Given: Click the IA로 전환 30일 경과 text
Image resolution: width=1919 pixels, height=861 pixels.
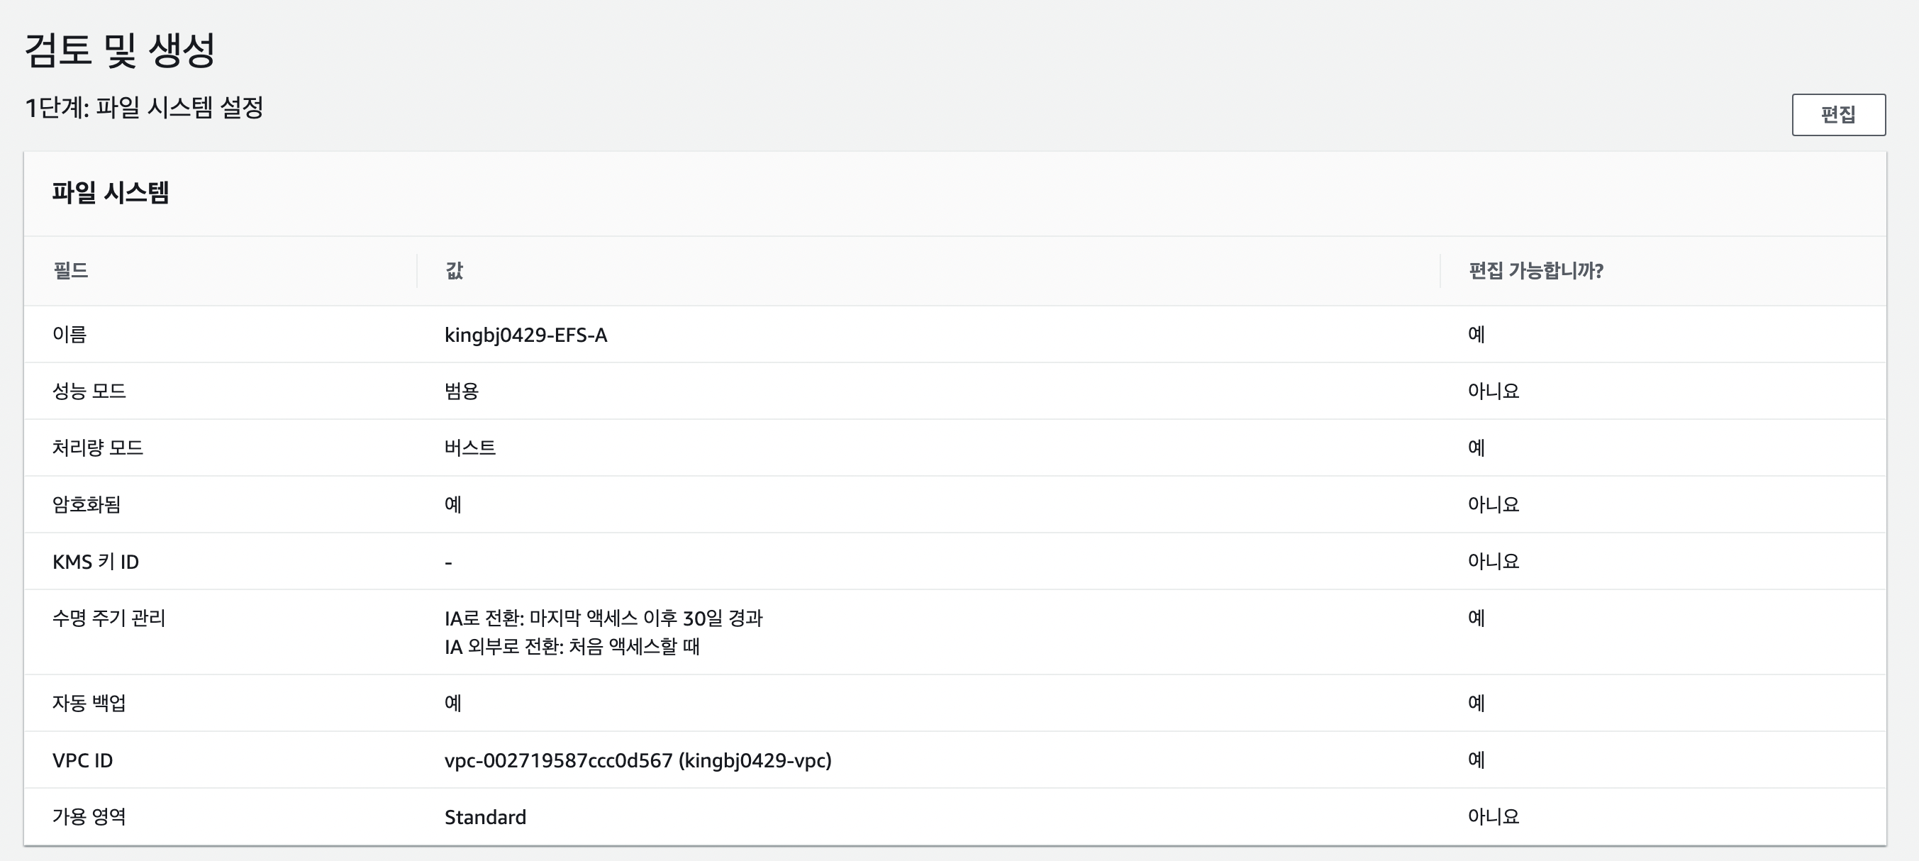Looking at the screenshot, I should coord(603,618).
